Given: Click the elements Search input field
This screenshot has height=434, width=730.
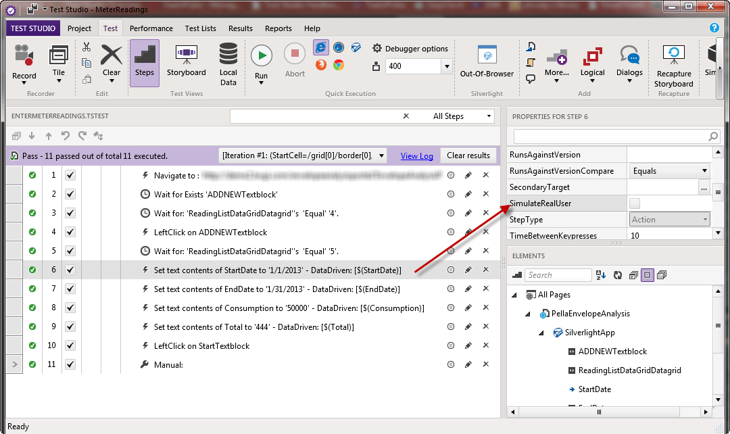Looking at the screenshot, I should (x=558, y=275).
